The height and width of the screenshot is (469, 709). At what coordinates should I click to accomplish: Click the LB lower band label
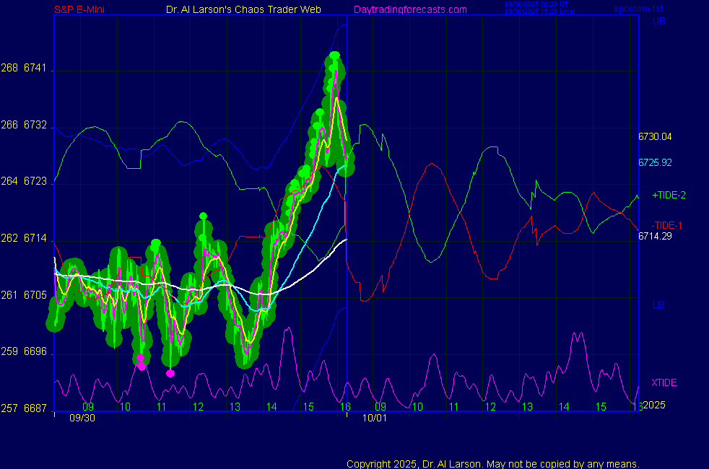(x=658, y=304)
